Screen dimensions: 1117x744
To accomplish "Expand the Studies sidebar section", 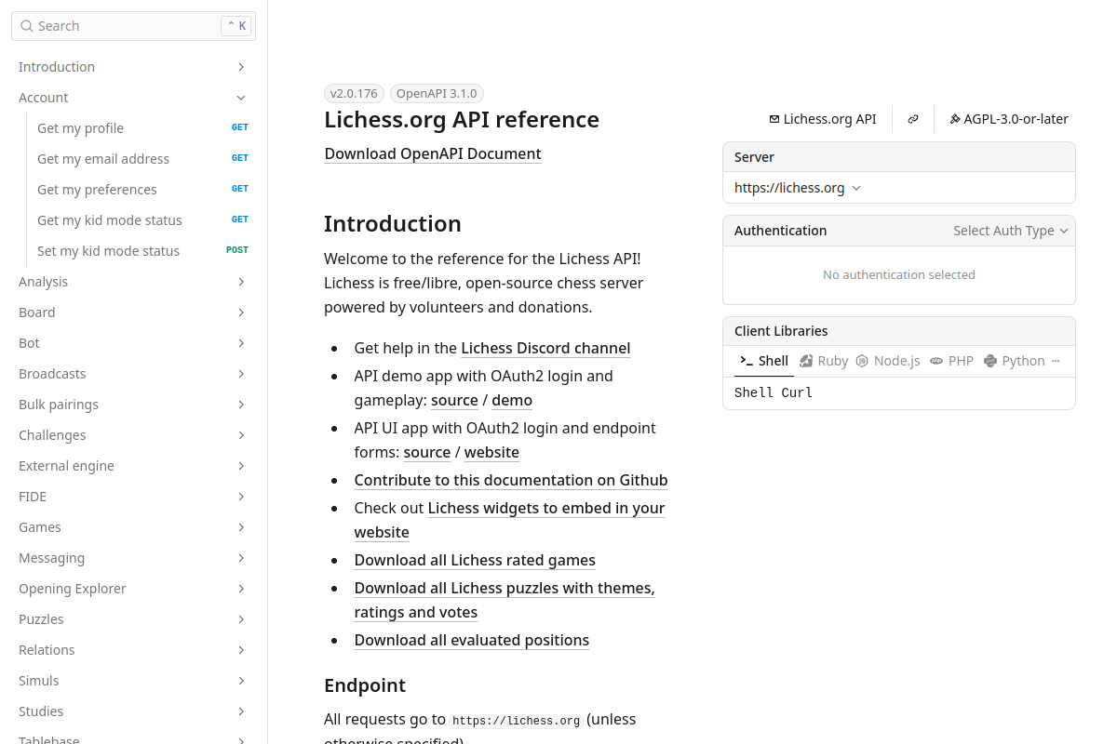I will click(241, 711).
